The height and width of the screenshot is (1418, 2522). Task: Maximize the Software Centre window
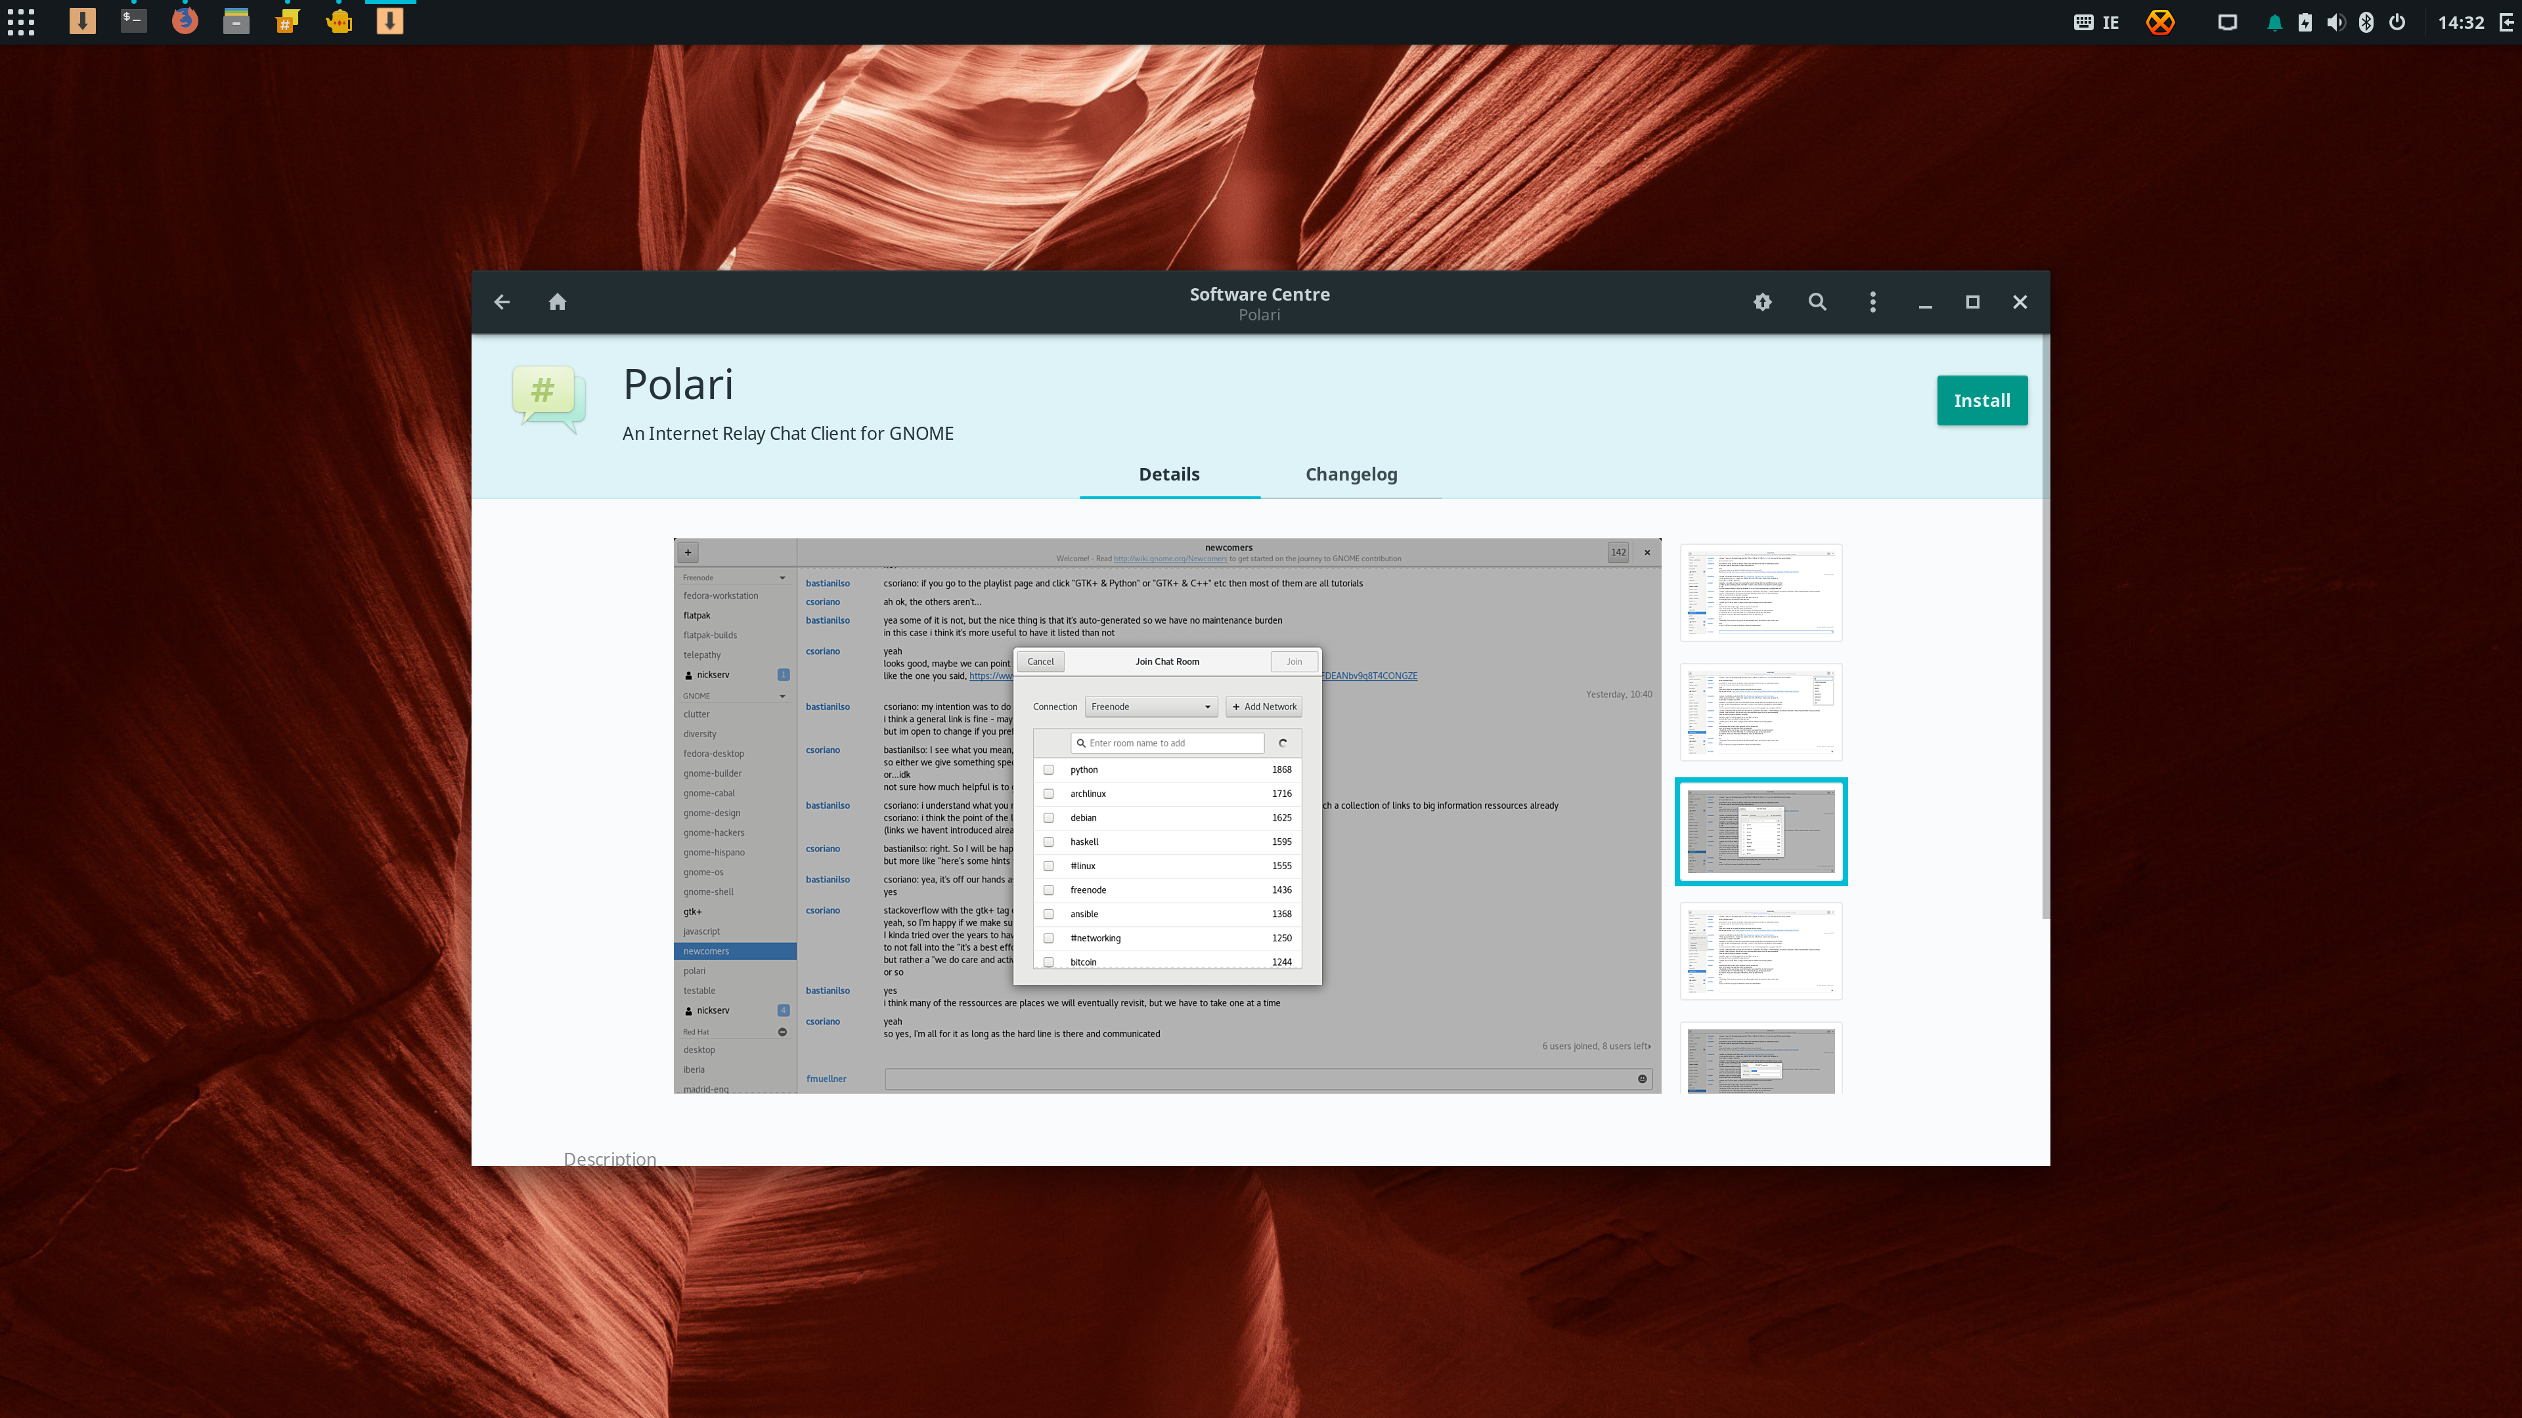point(1972,303)
